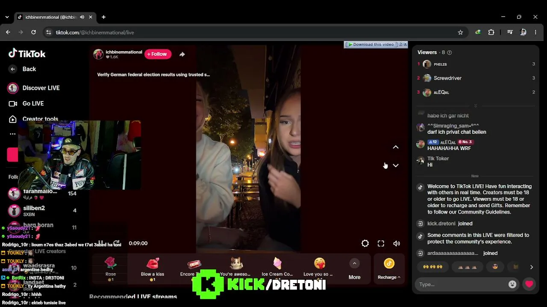Close the Download this video bar

tap(405, 44)
